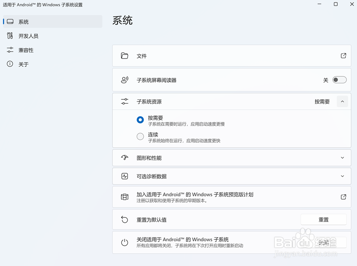Collapse the 子系统资源 section chevron
This screenshot has height=266, width=357.
(x=342, y=101)
